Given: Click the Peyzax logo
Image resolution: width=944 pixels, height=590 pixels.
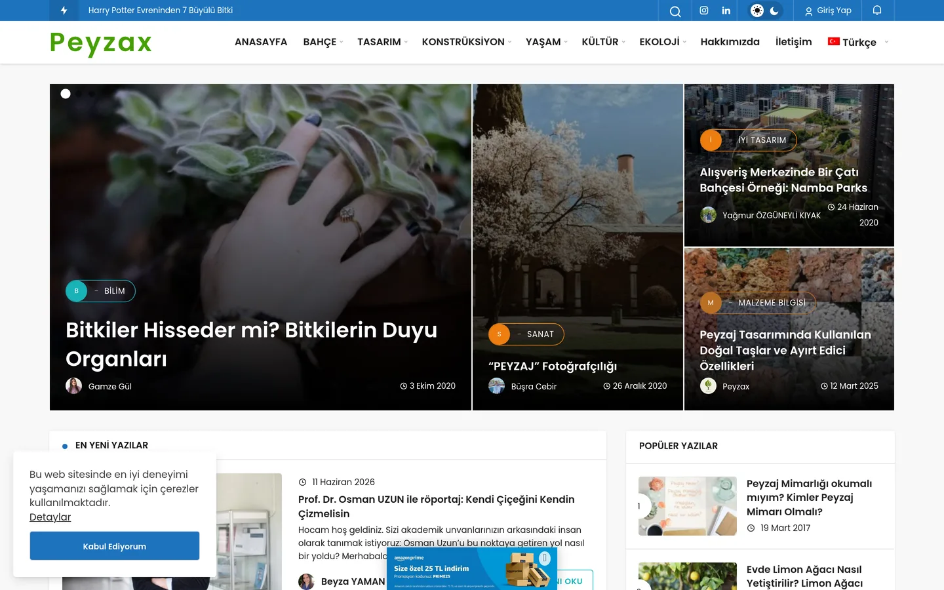Looking at the screenshot, I should coord(101,43).
